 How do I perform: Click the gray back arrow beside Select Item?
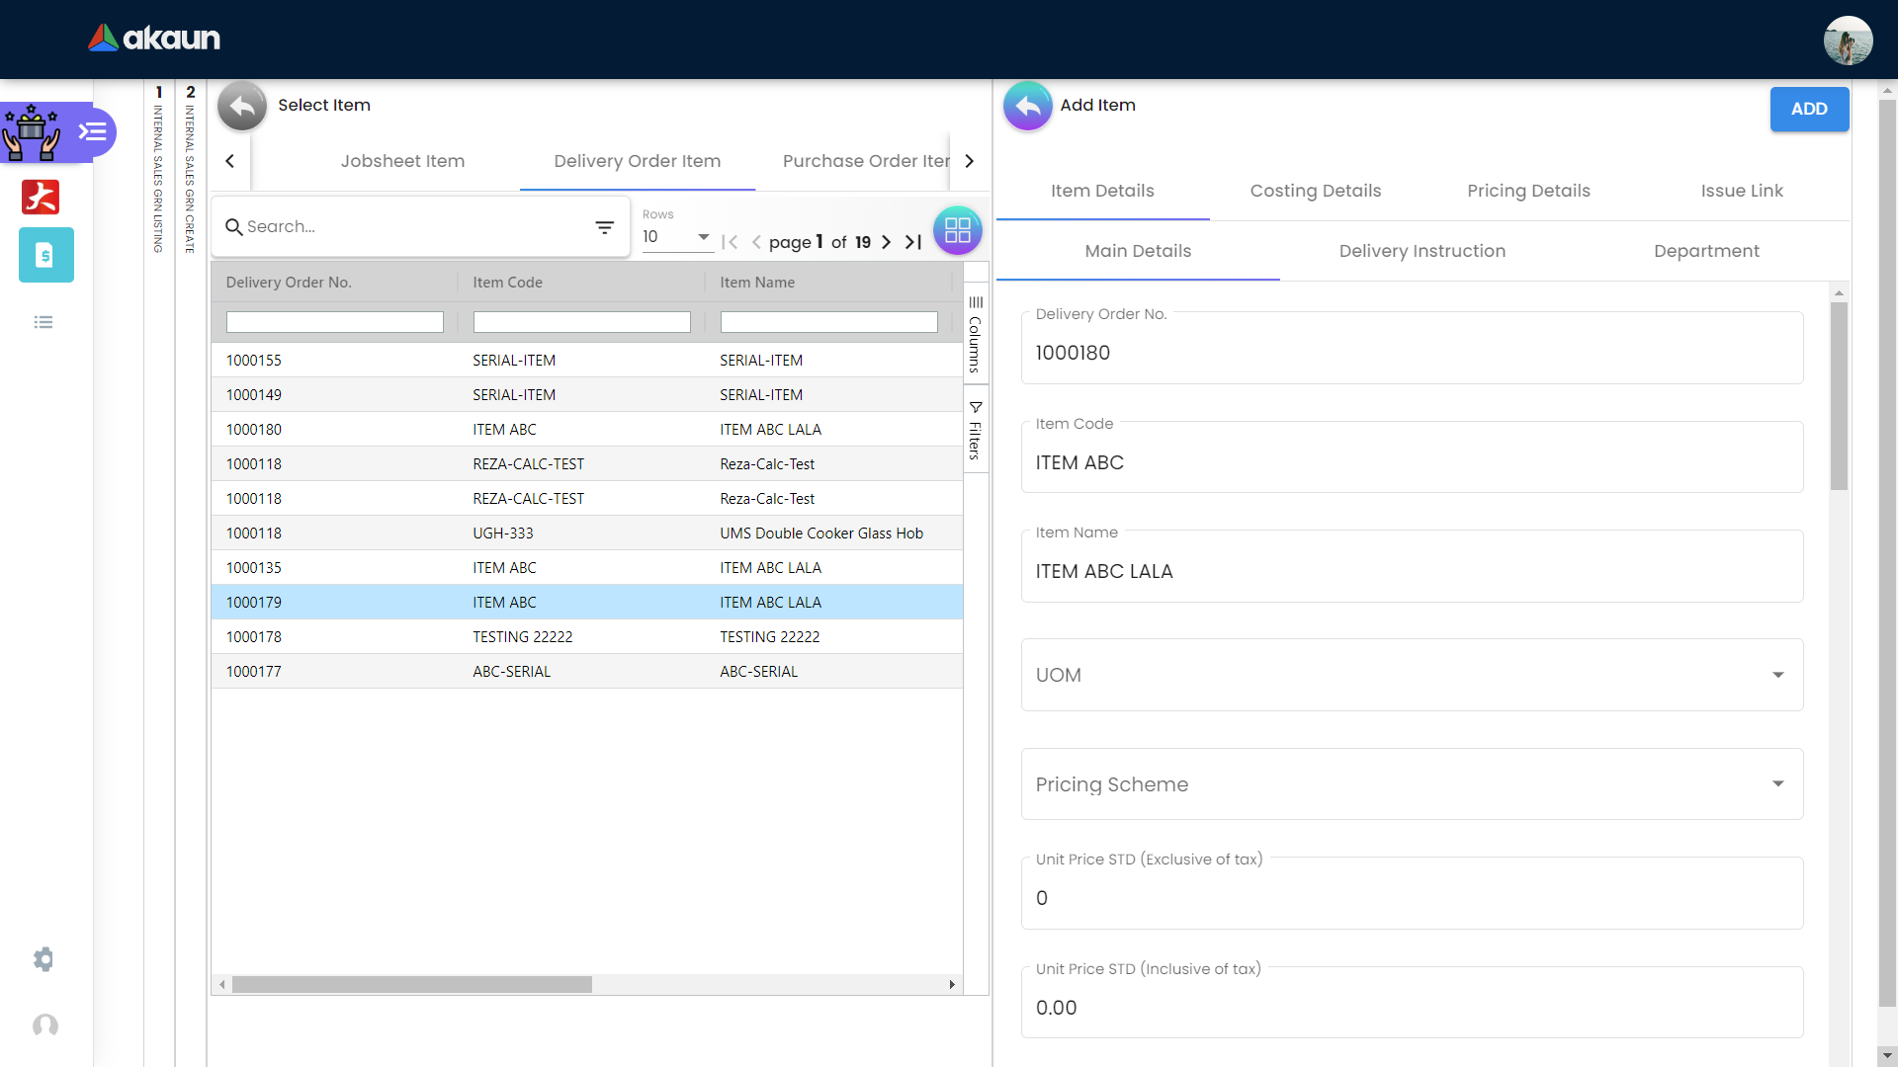pyautogui.click(x=242, y=106)
